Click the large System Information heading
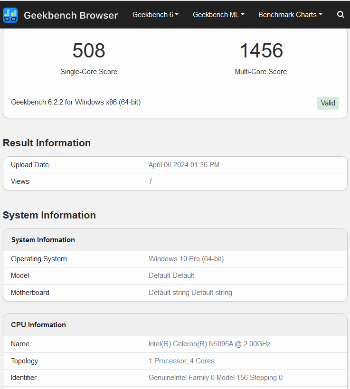The width and height of the screenshot is (350, 389). [49, 215]
